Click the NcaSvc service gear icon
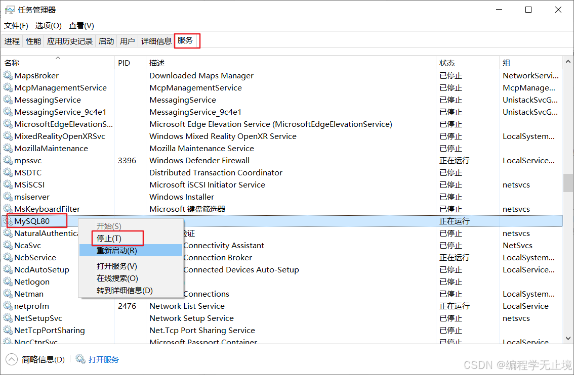 point(8,245)
